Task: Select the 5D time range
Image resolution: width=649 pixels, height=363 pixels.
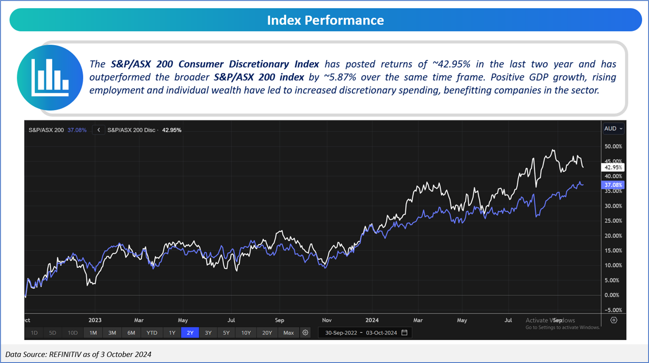Action: 52,333
